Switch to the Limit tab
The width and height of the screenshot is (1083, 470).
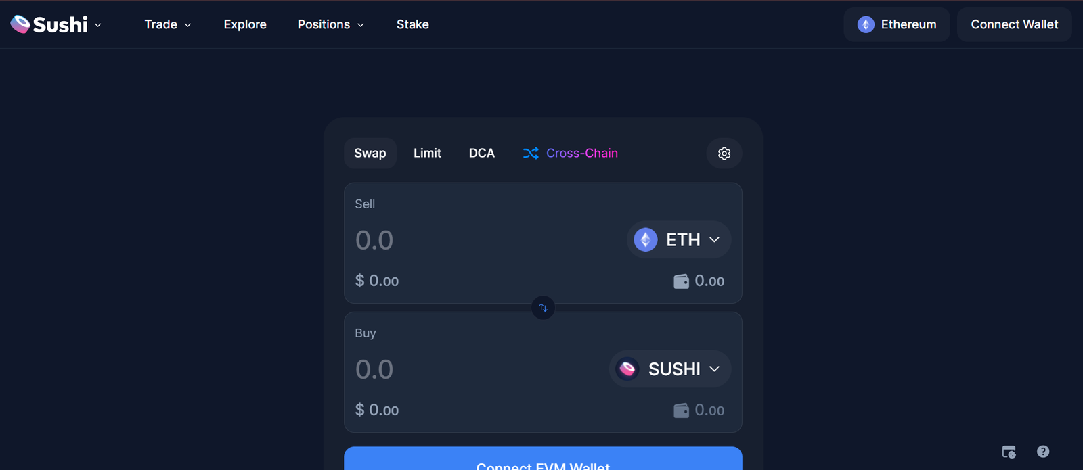point(427,154)
